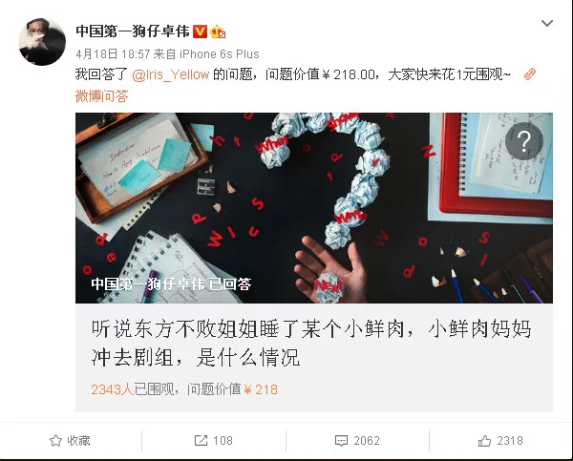The height and width of the screenshot is (461, 573).
Task: Open the 2062 comments
Action: tap(357, 441)
